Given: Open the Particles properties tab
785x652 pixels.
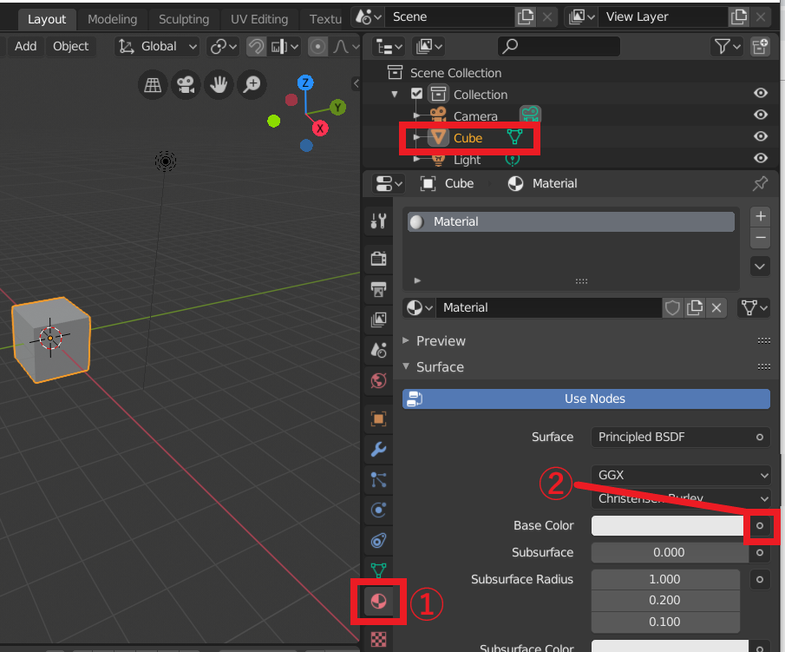Looking at the screenshot, I should tap(378, 480).
